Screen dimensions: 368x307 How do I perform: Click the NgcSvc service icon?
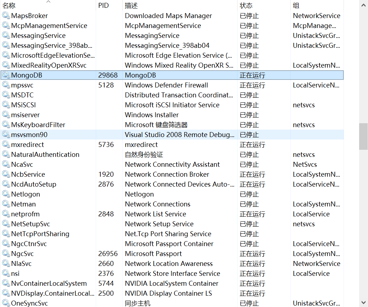6,254
